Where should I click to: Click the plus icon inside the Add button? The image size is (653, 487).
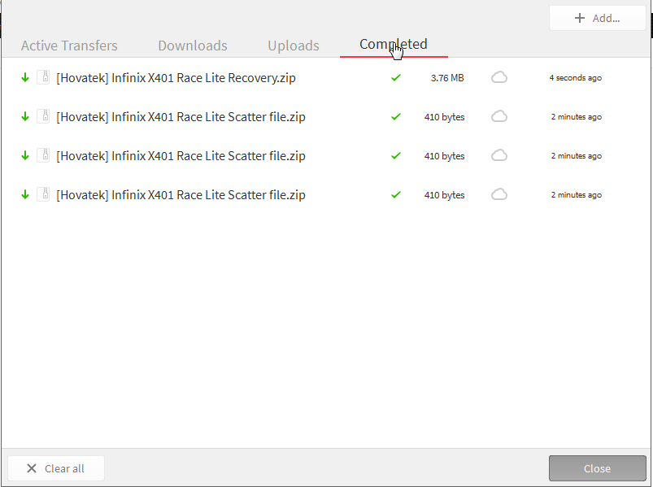pyautogui.click(x=580, y=17)
